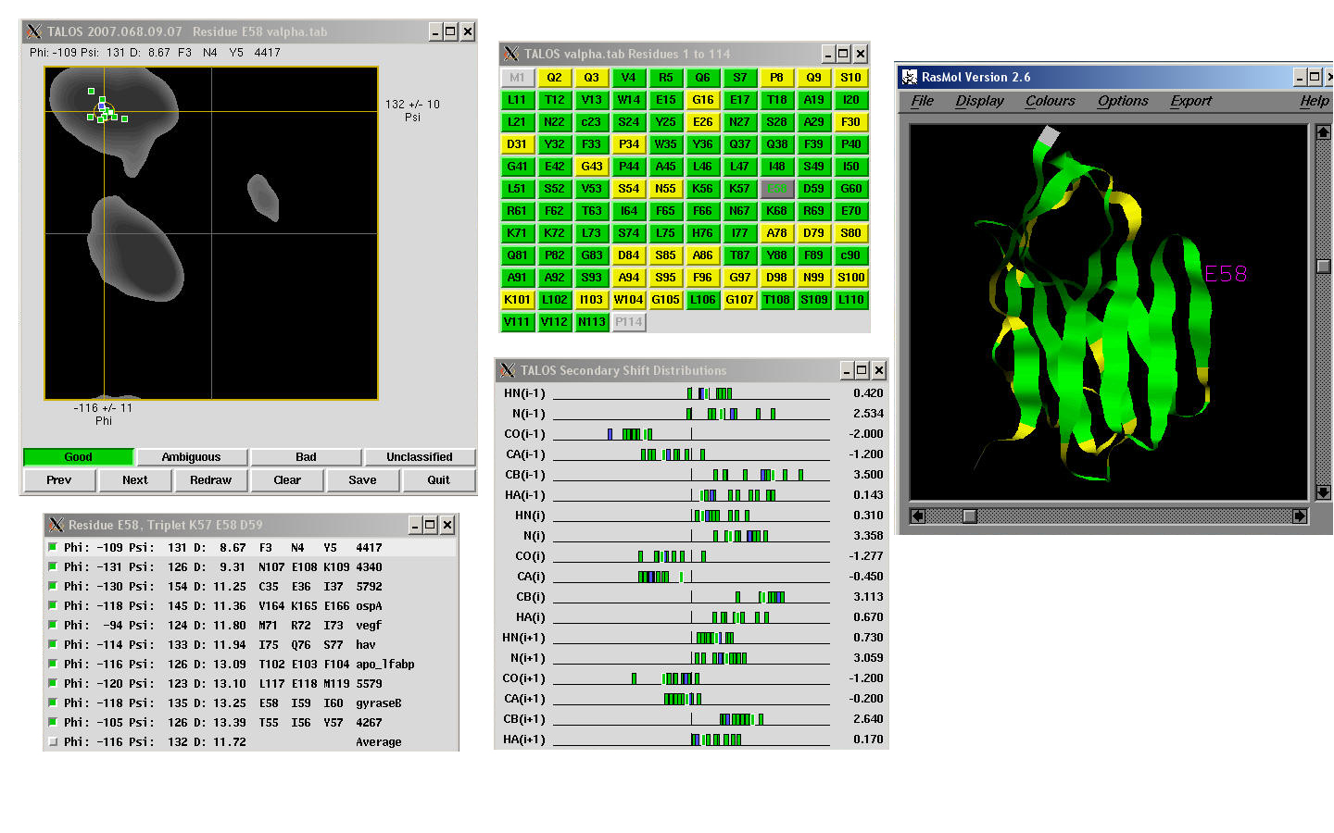Click RasMol vertical scrollbar down arrow
This screenshot has width=1334, height=833.
click(x=1324, y=492)
